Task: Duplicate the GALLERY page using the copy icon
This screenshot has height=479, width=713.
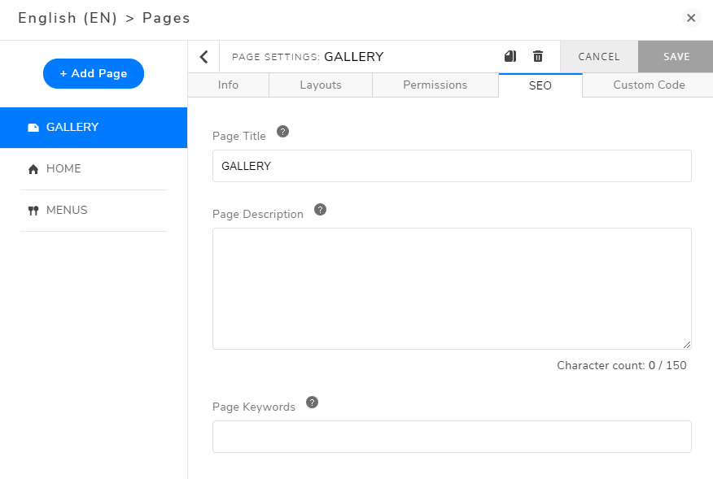Action: pyautogui.click(x=510, y=56)
